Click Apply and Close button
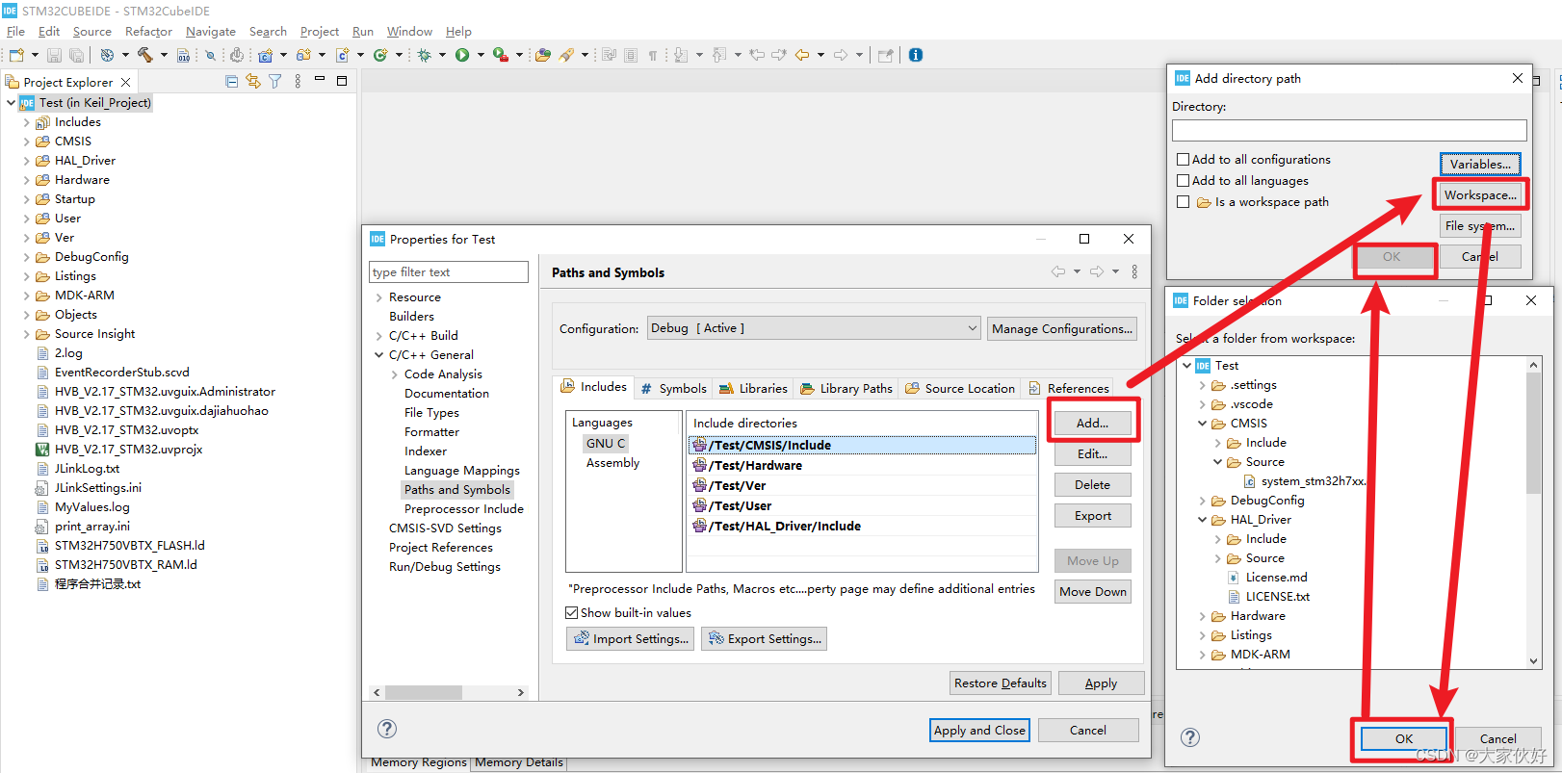 coord(979,731)
